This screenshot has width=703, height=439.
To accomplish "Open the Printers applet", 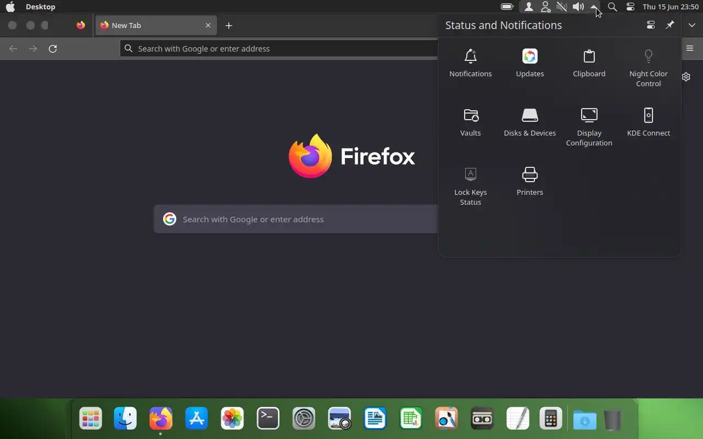I will 529,182.
